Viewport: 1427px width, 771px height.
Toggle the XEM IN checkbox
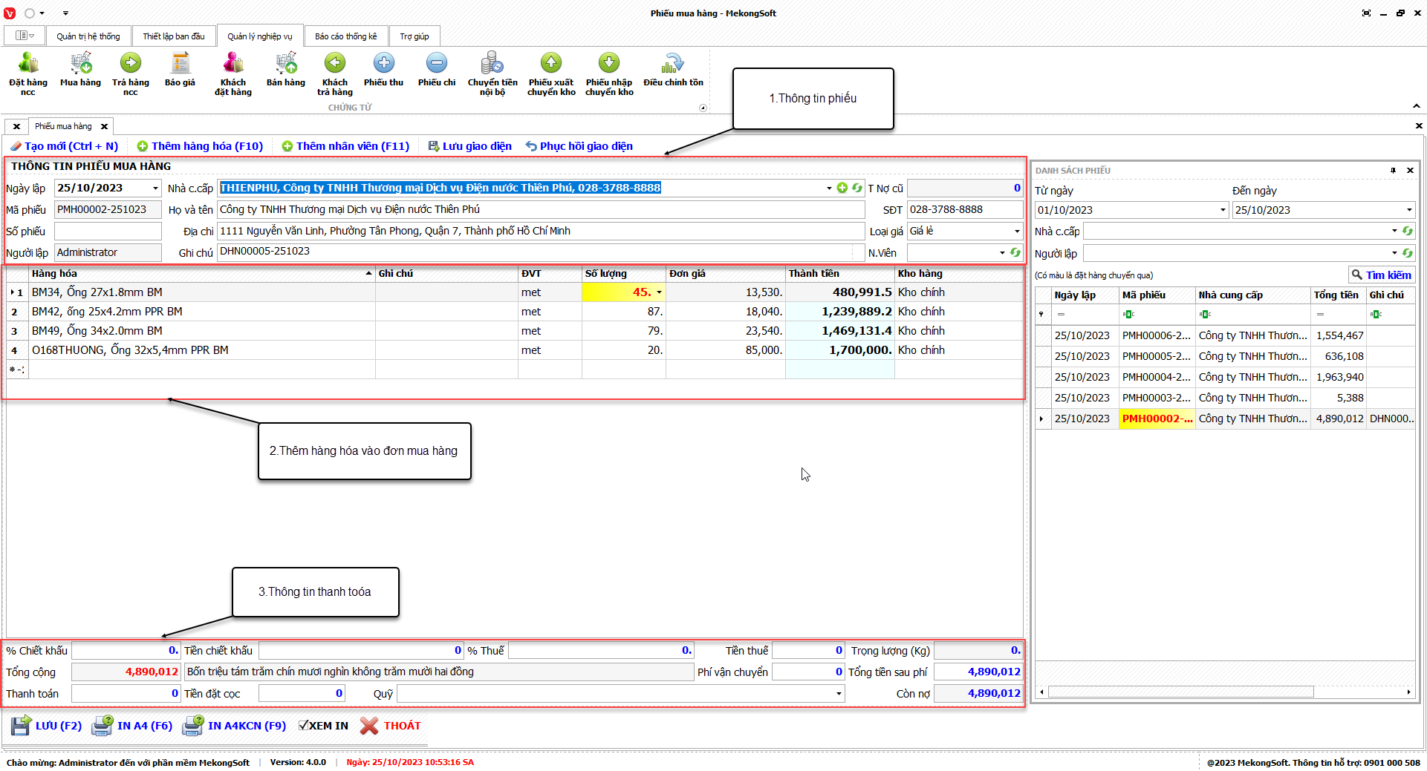coord(303,726)
